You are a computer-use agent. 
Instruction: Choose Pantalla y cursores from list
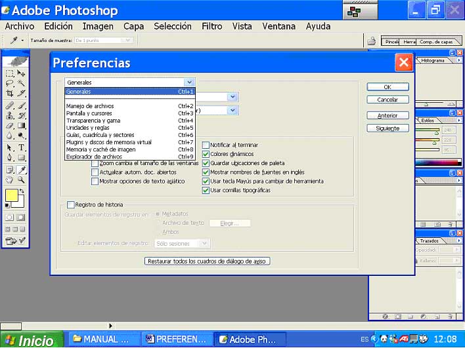[130, 113]
